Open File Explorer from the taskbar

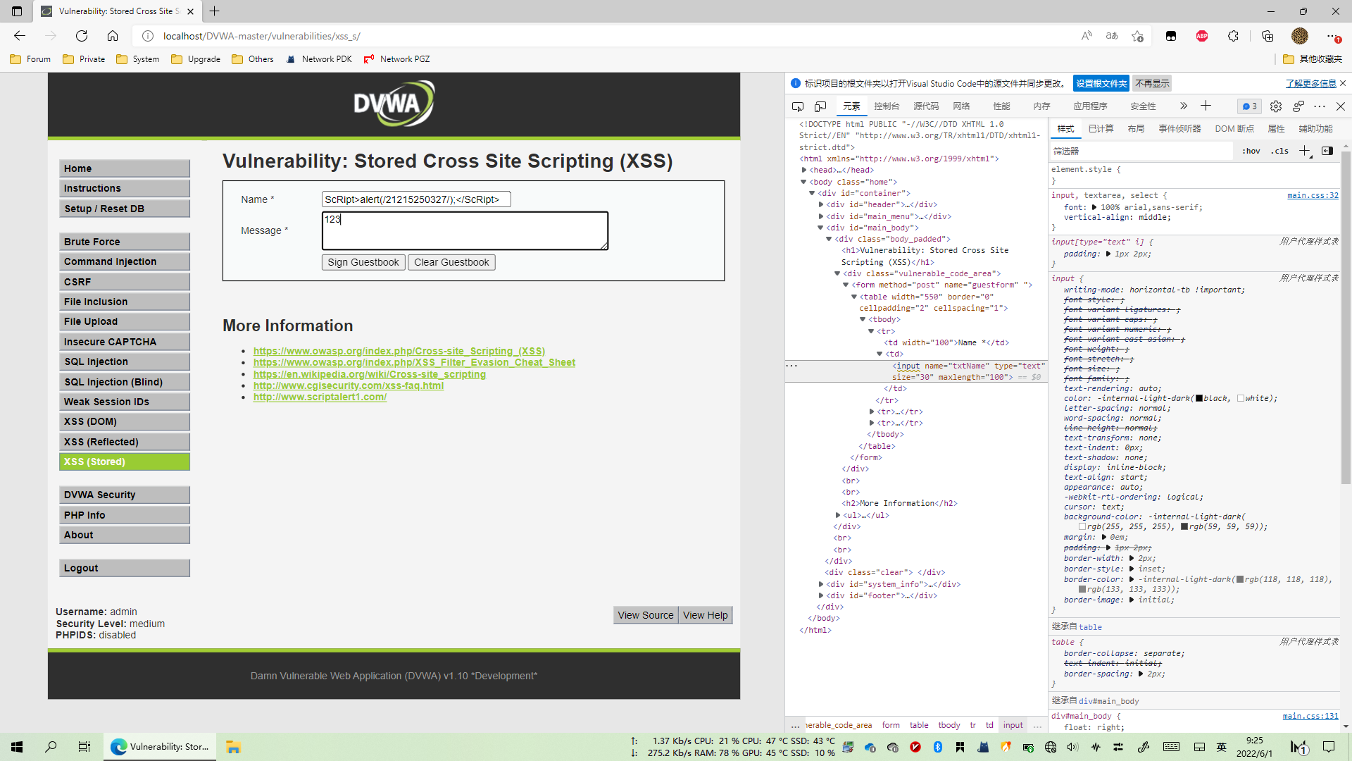(x=233, y=747)
